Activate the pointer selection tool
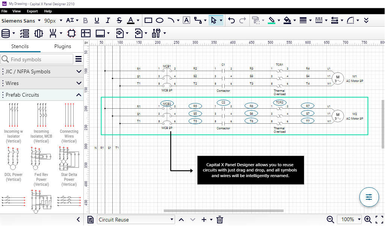385x226 pixels. click(214, 21)
